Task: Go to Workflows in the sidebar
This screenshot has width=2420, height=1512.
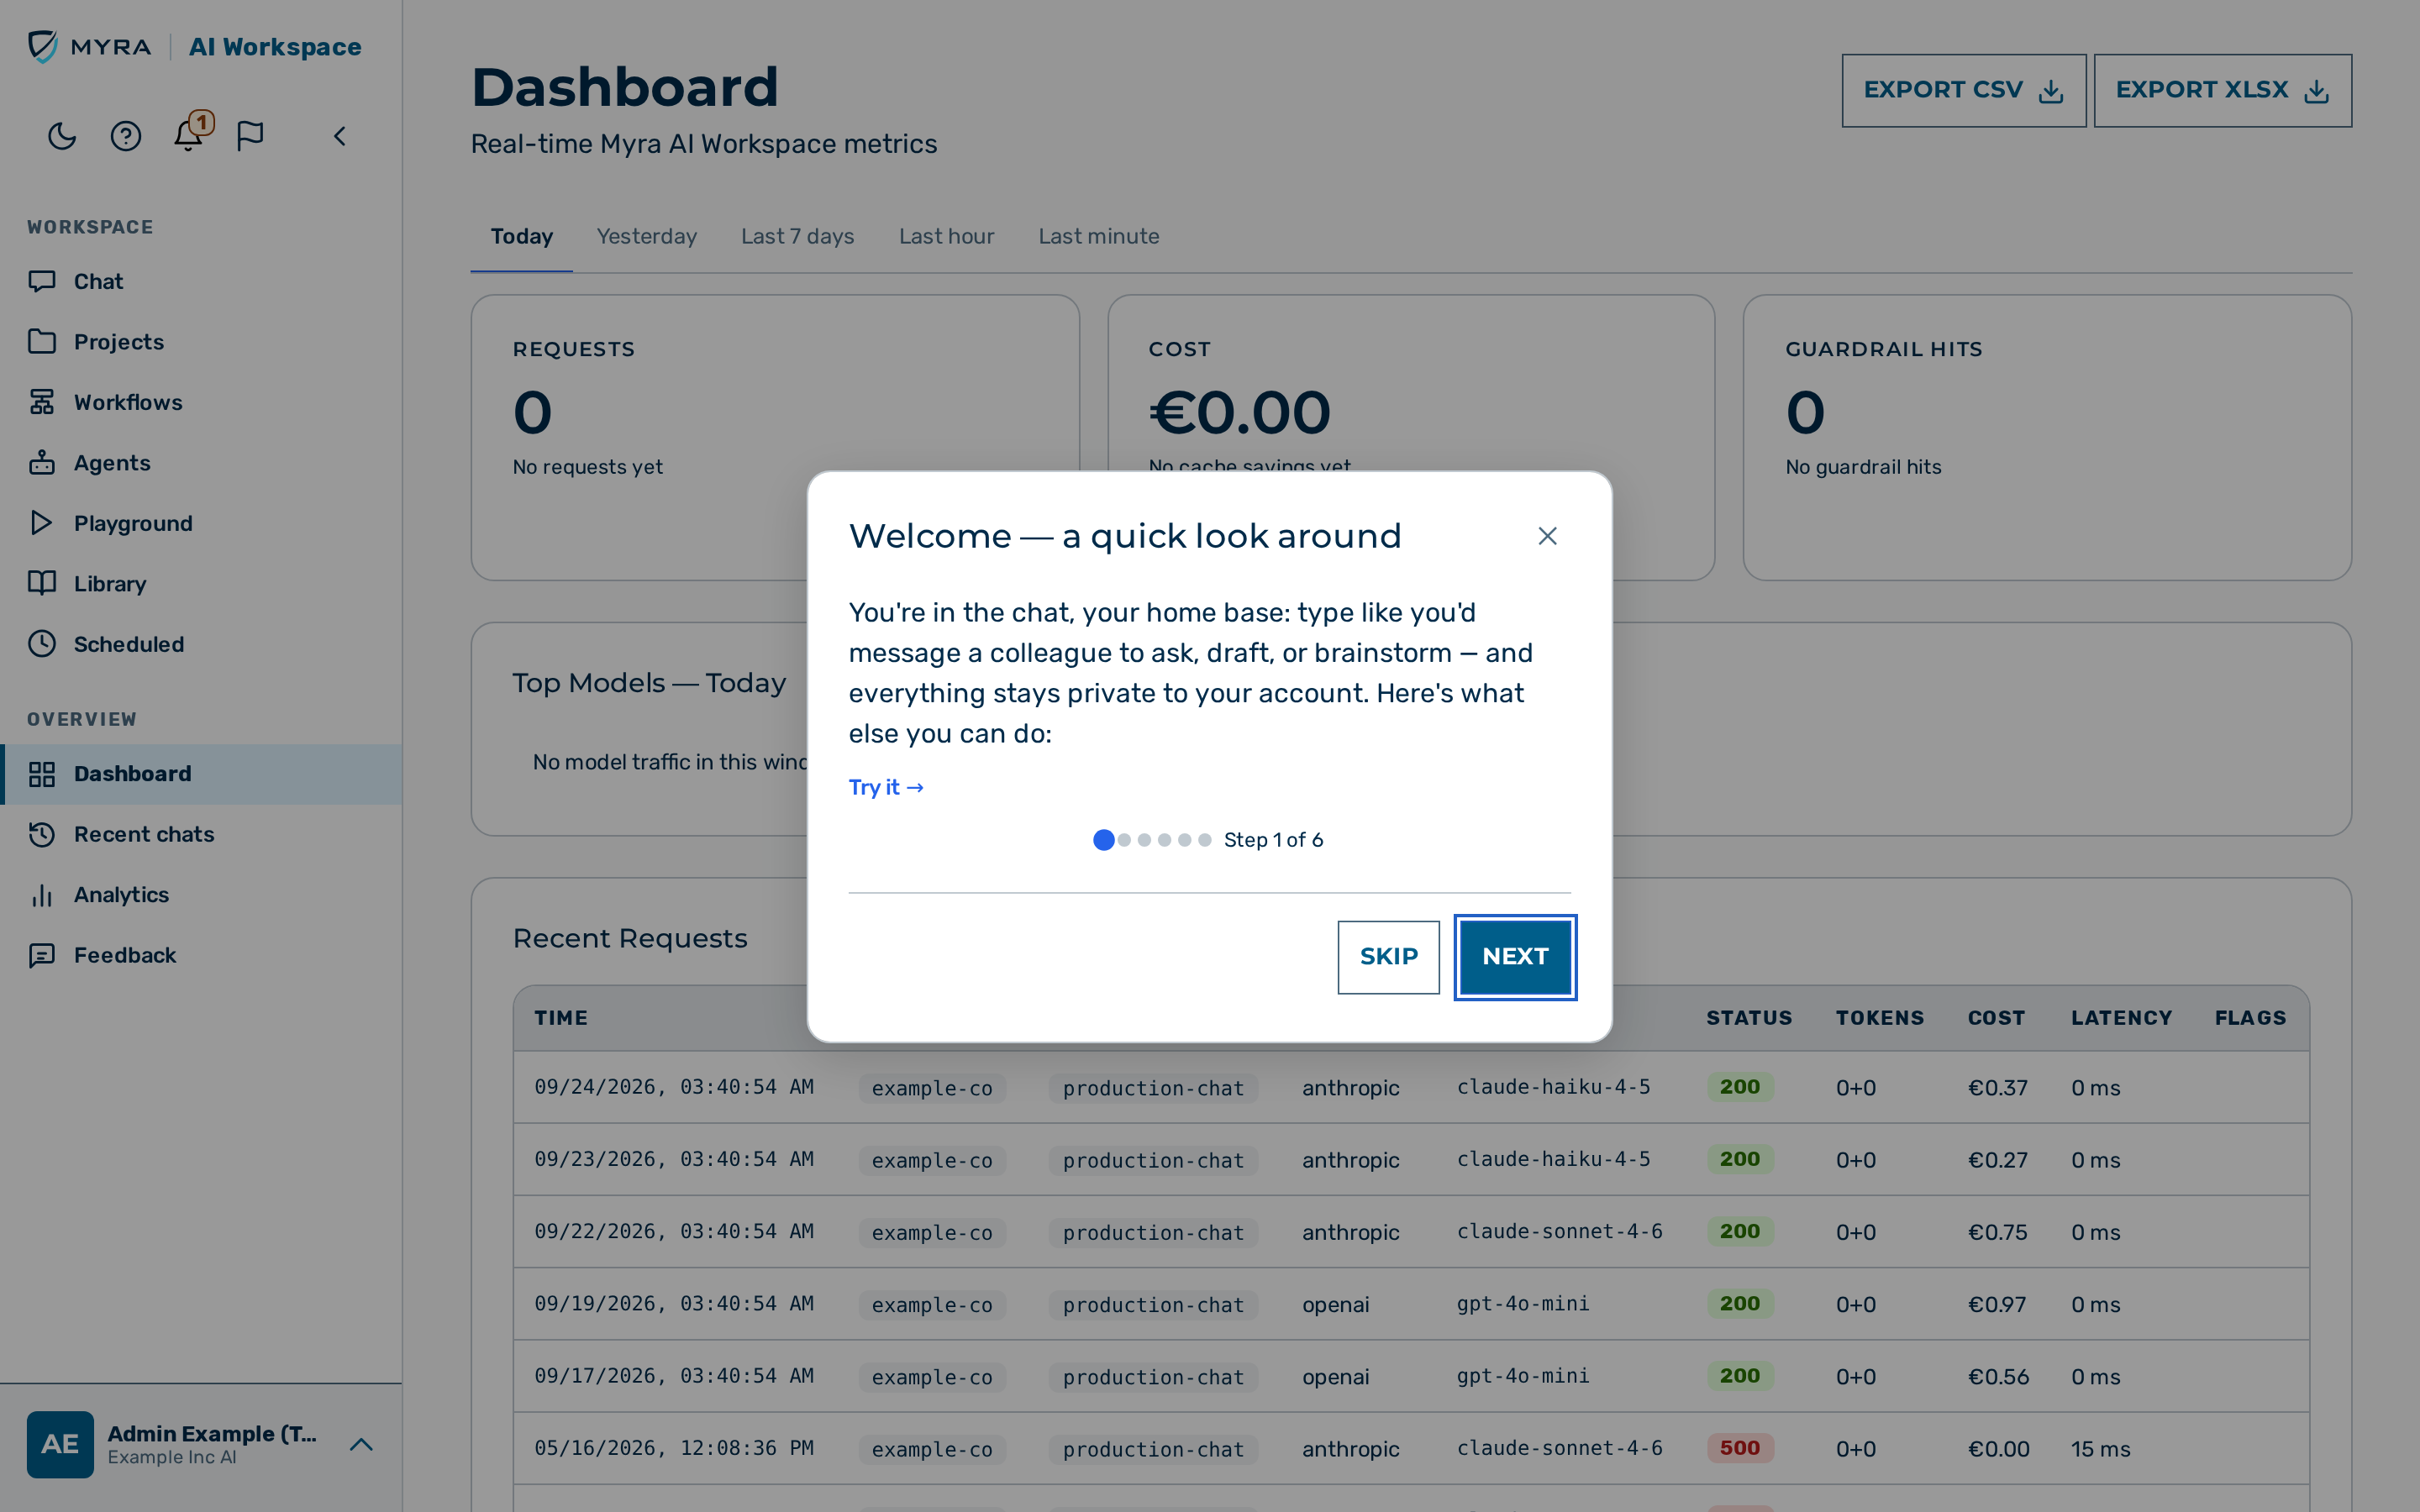Action: (201, 402)
